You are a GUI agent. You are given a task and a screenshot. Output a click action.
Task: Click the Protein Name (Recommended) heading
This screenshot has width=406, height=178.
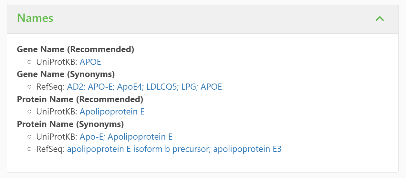pyautogui.click(x=80, y=99)
